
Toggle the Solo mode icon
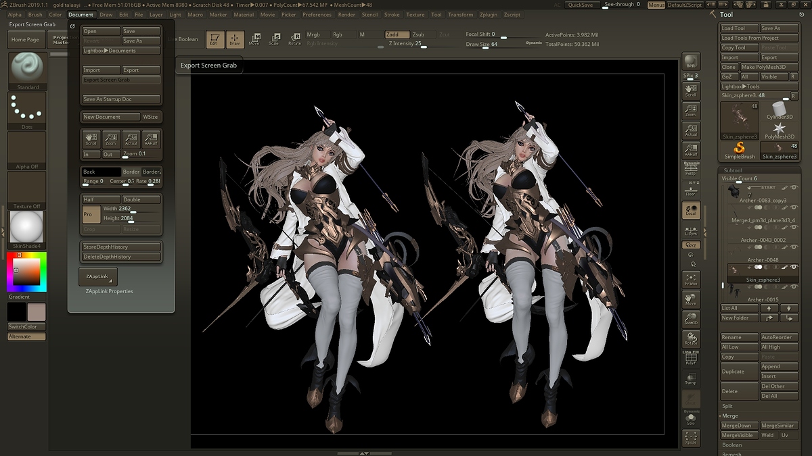(x=690, y=419)
